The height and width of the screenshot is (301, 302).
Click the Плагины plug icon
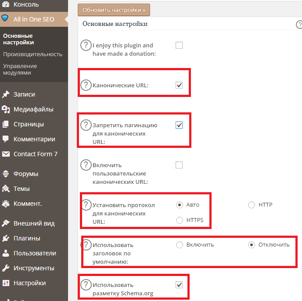click(6, 238)
